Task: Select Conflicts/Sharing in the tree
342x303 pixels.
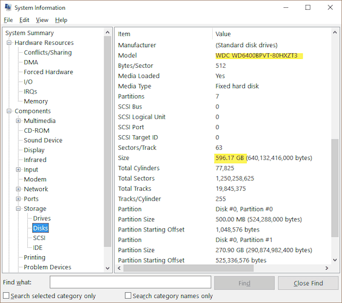Action: pos(48,53)
